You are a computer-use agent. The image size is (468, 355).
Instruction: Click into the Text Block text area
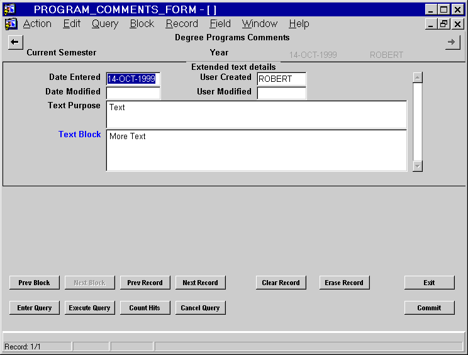[x=257, y=150]
